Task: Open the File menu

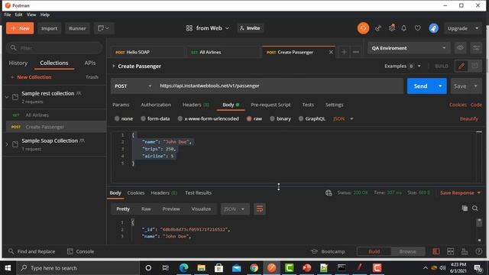Action: coord(8,15)
